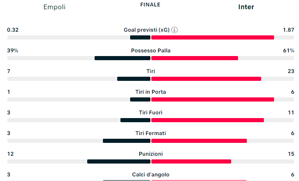Image resolution: width=299 pixels, height=181 pixels.
Task: Select the Empoli team name
Action: 54,7
